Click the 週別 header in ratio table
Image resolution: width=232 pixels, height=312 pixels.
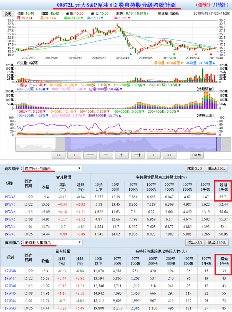[x=10, y=183]
